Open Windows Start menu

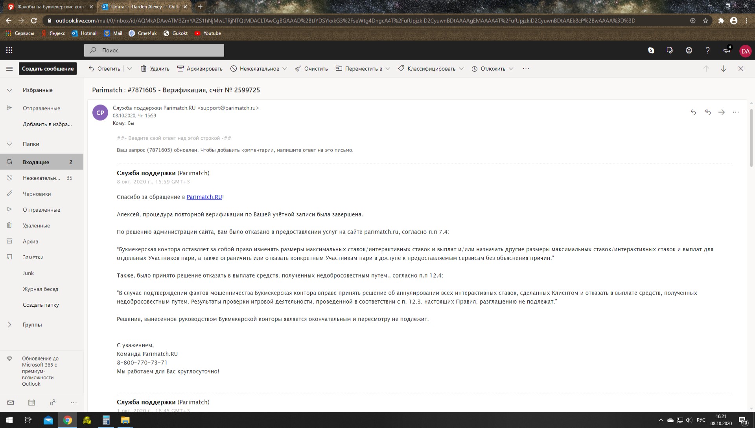tap(9, 420)
